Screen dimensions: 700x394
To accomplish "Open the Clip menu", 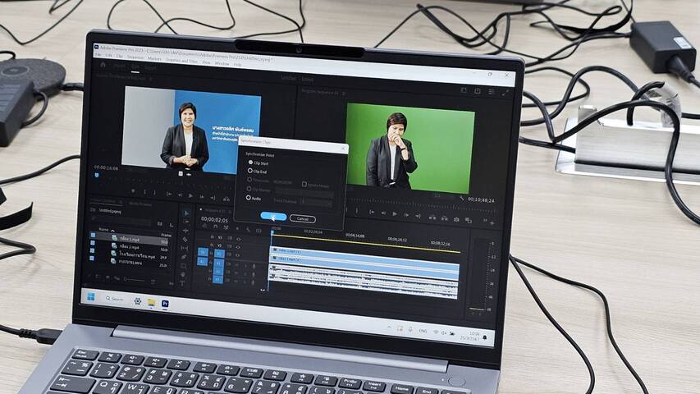I will (x=120, y=57).
